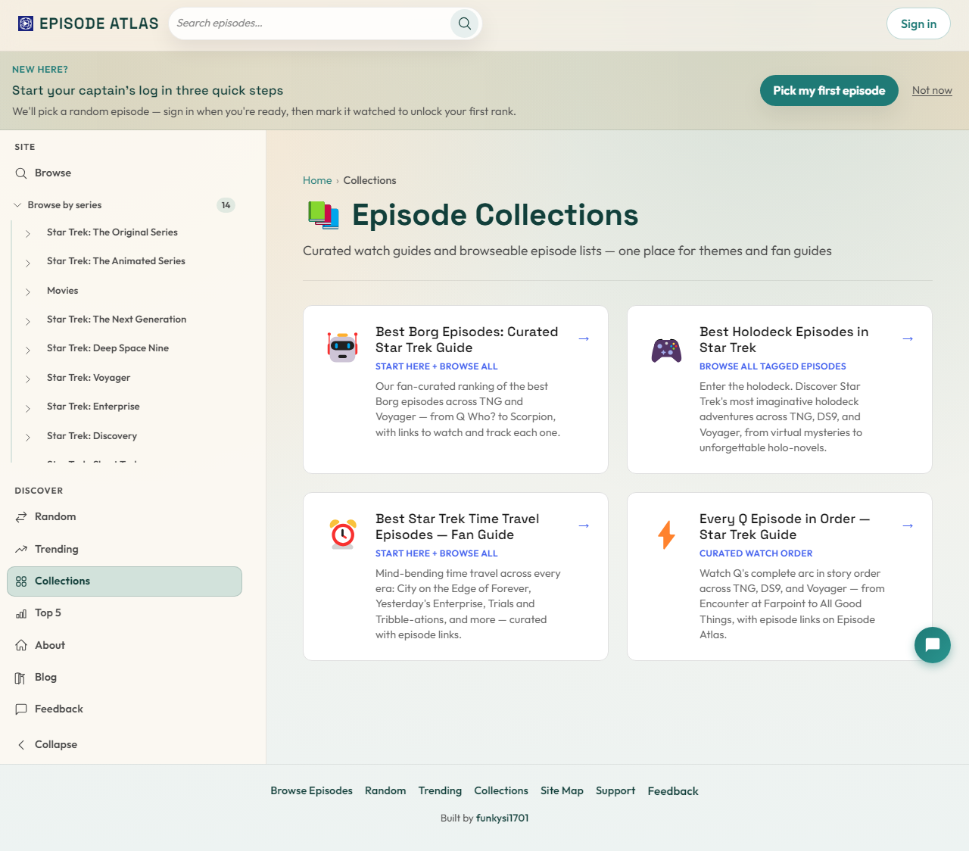This screenshot has height=851, width=969.
Task: Click 'BROWSE ALL TAGGED EPISODES' text
Action: [x=773, y=366]
